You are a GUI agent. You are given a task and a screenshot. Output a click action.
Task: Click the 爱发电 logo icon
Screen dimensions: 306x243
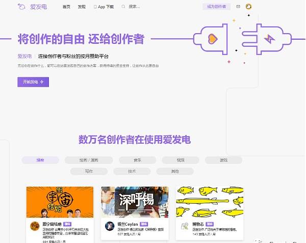point(21,7)
